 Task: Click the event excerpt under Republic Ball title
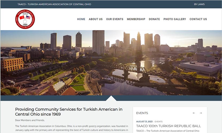click(167, 131)
